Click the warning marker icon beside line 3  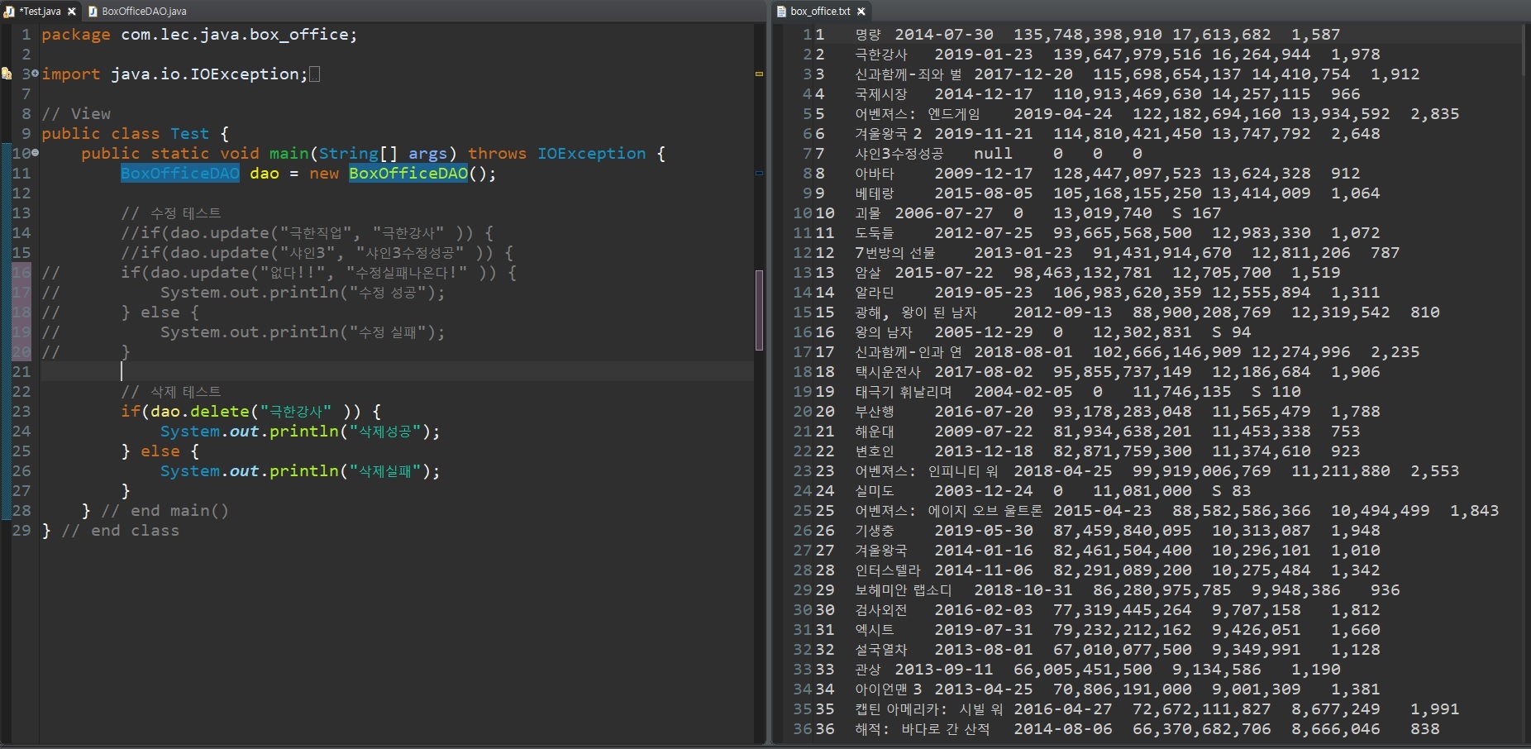[x=6, y=74]
